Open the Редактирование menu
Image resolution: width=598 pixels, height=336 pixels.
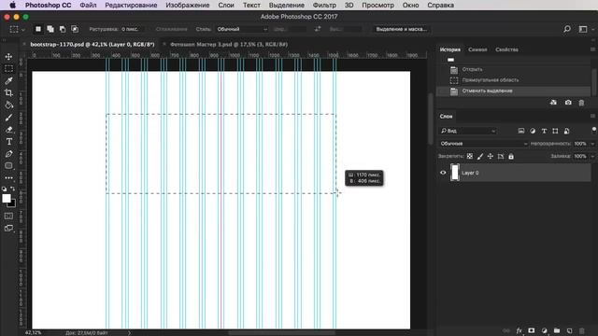(131, 6)
